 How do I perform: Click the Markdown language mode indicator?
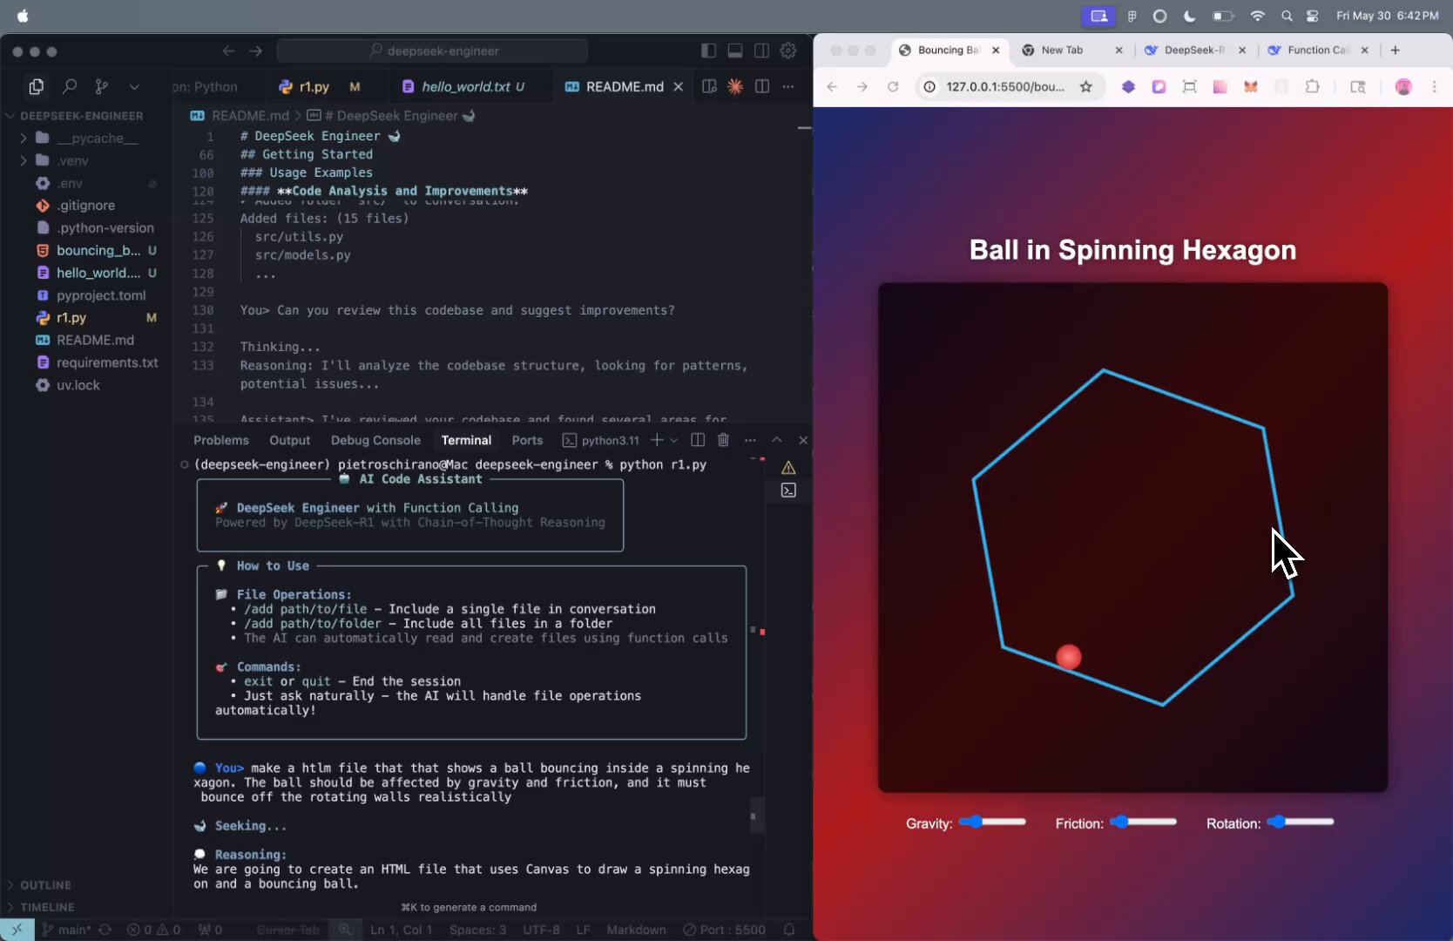coord(636,930)
